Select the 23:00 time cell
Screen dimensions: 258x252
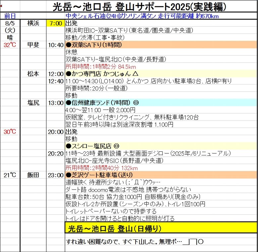[56, 175]
